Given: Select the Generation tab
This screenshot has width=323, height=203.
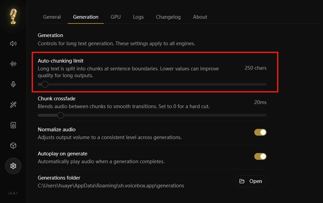Looking at the screenshot, I should tap(86, 17).
